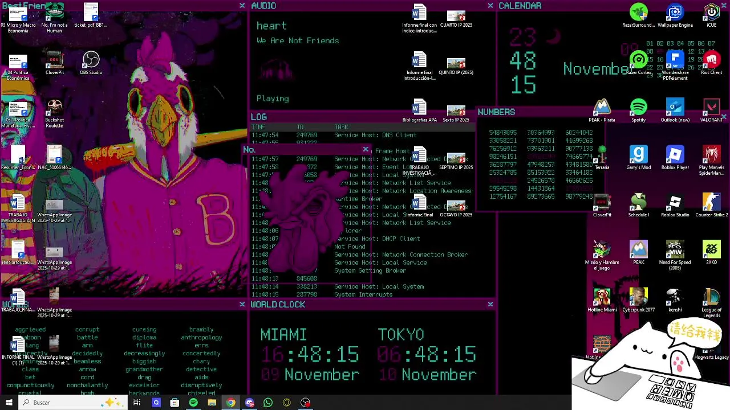Image resolution: width=730 pixels, height=410 pixels.
Task: Open Outlook (new) desktop icon
Action: point(675,110)
